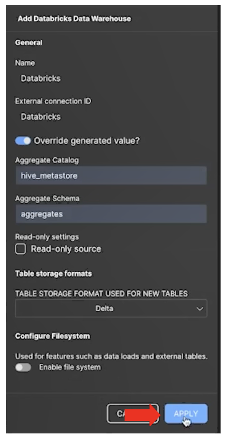
Task: Click into the Aggregate Schema aggregates field
Action: [x=111, y=214]
